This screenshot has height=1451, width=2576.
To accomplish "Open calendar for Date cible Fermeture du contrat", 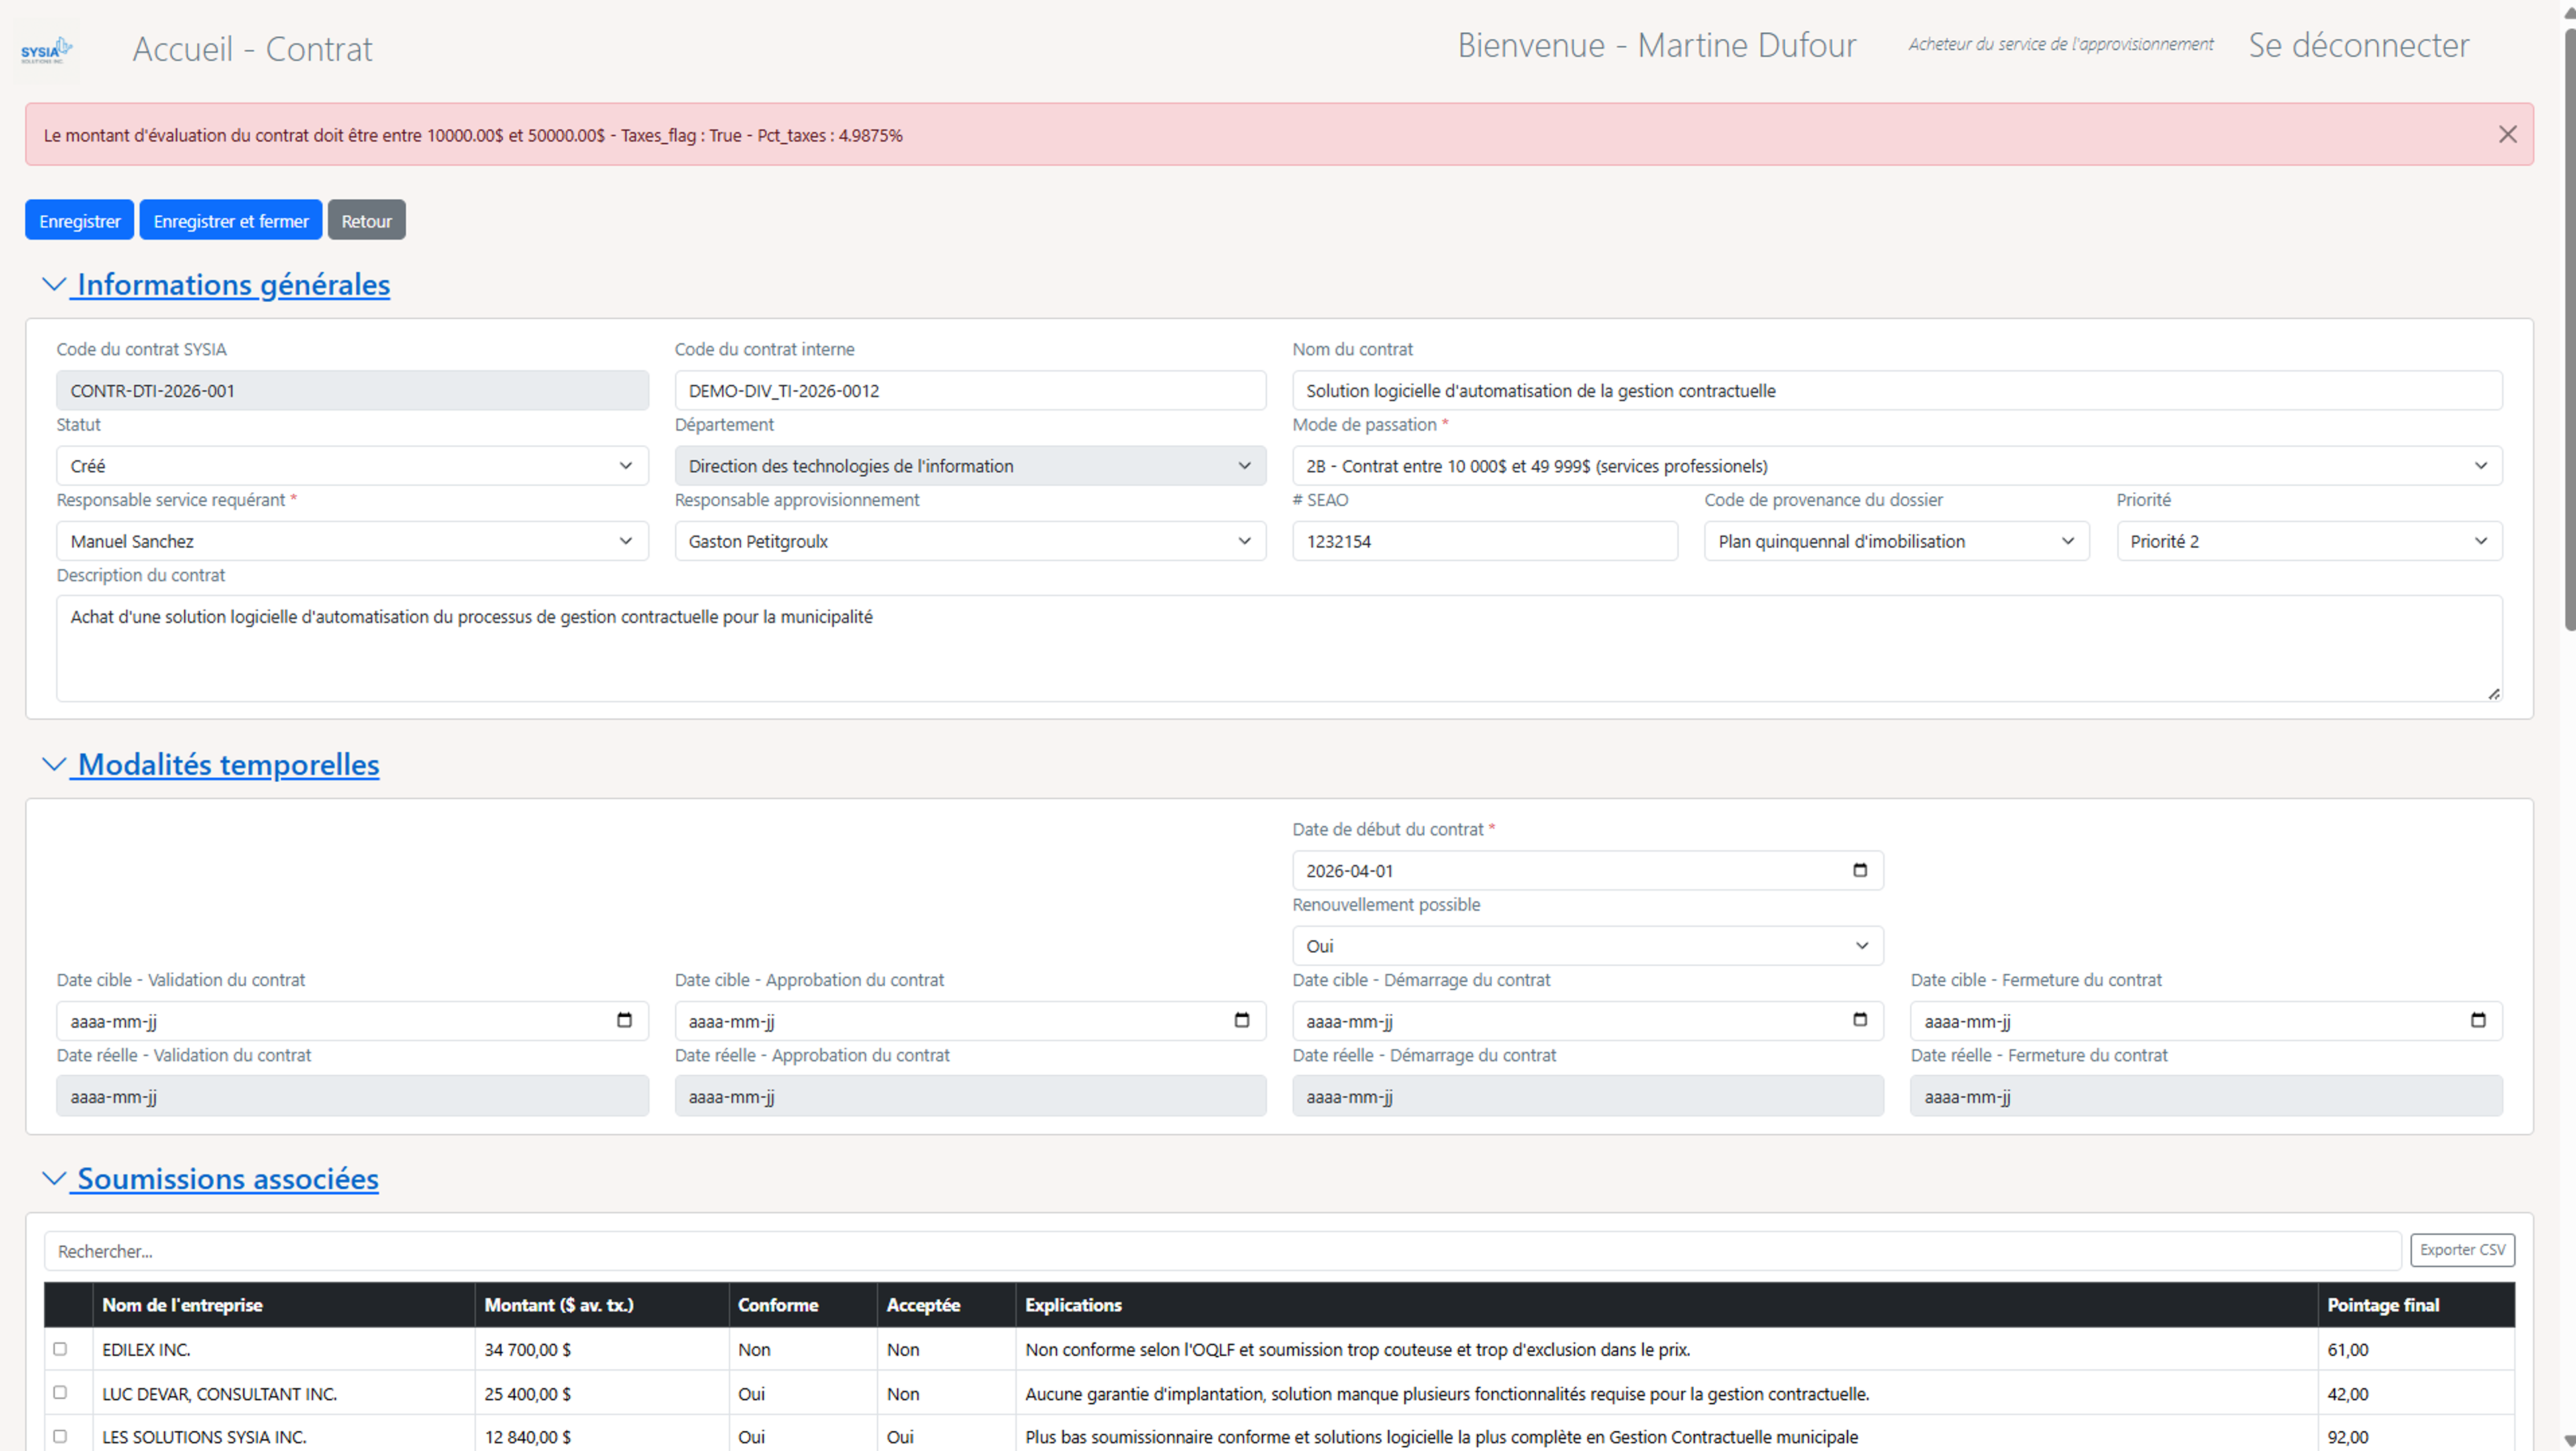I will pyautogui.click(x=2477, y=1021).
